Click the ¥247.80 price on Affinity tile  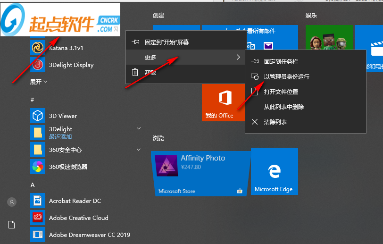point(191,167)
